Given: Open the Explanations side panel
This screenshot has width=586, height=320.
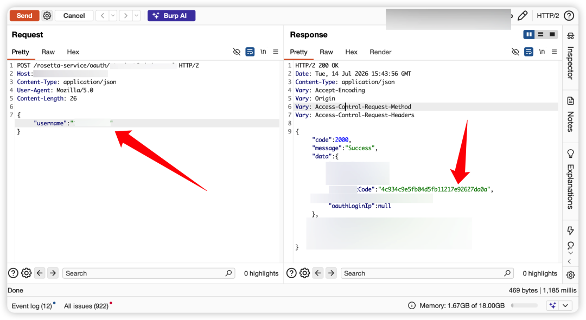Looking at the screenshot, I should [x=570, y=179].
